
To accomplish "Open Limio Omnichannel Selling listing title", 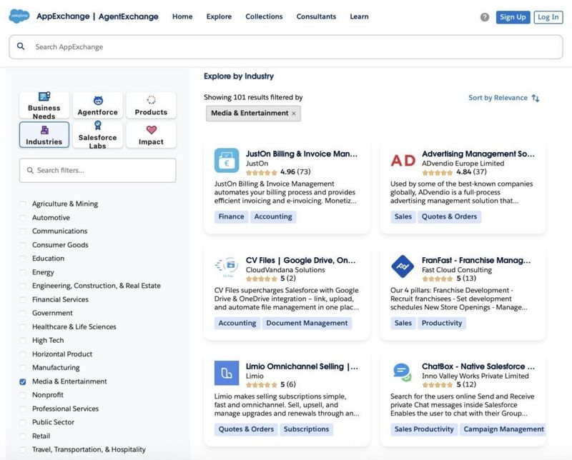I will pos(302,366).
